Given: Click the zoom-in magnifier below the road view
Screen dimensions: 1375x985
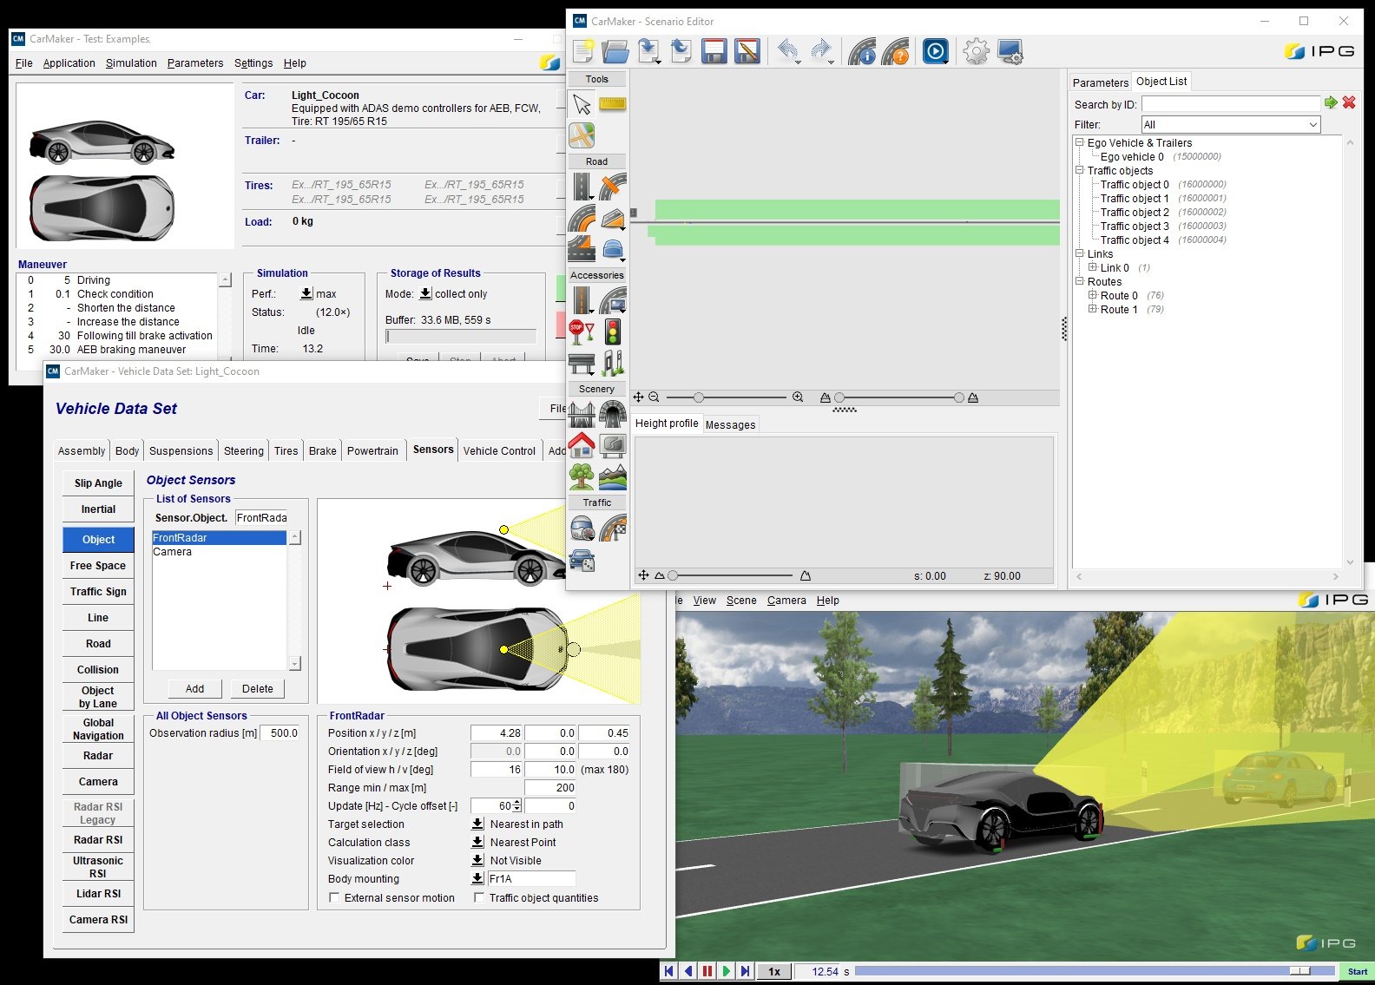Looking at the screenshot, I should pos(798,397).
